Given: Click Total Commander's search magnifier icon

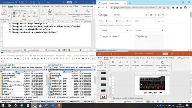Looking at the screenshot, I should tap(22, 58).
